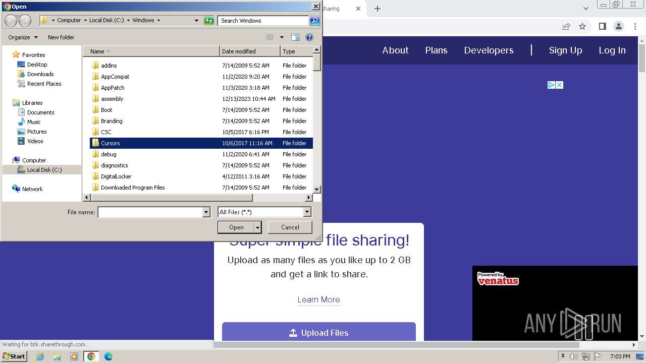Open the Developers page on the website
646x363 pixels.
489,50
